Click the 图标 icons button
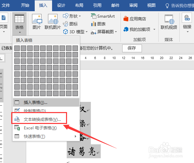194x163 pixels. point(70,24)
